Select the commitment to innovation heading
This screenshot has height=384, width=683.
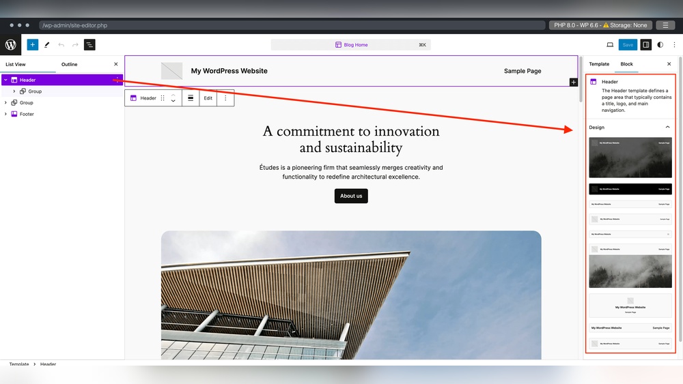point(351,139)
